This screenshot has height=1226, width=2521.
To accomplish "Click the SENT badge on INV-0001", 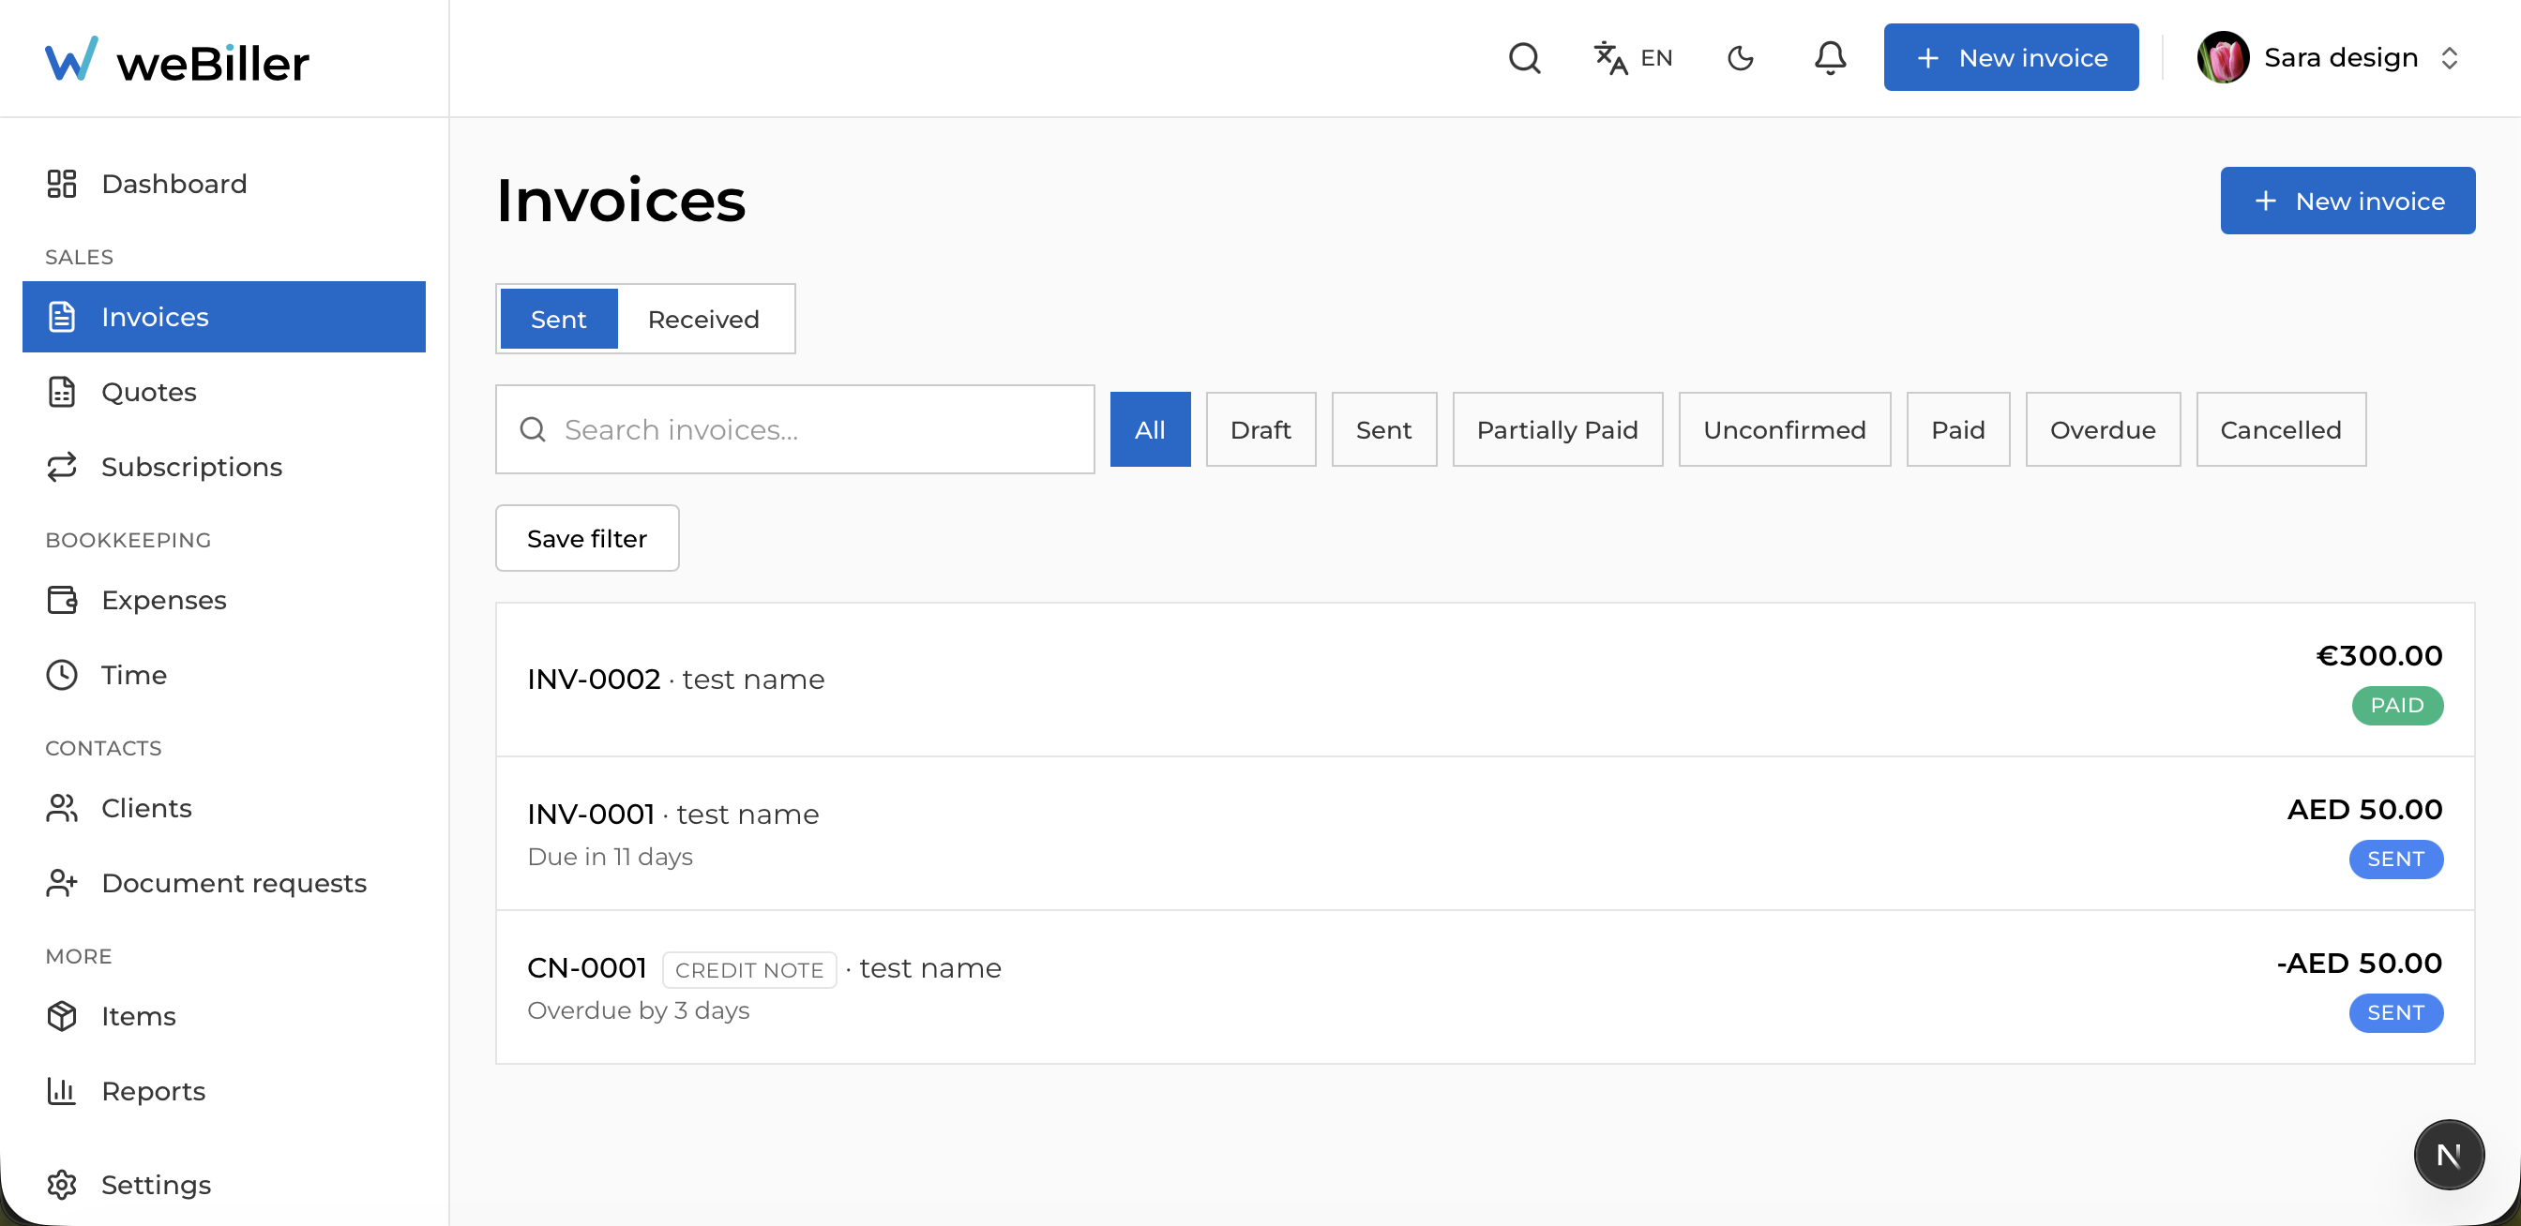I will pyautogui.click(x=2395, y=859).
